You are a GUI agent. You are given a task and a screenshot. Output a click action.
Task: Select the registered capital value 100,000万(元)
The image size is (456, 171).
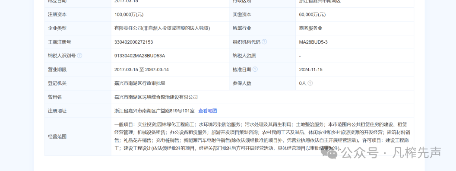129,15
